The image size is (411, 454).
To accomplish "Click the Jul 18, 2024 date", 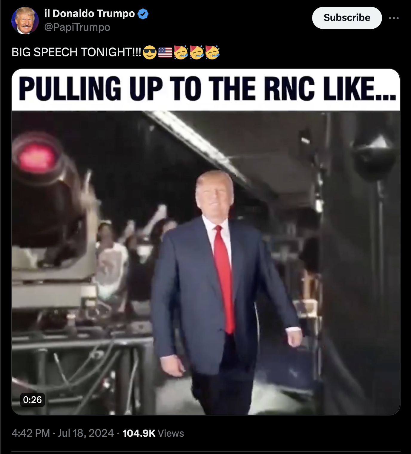I will point(85,433).
